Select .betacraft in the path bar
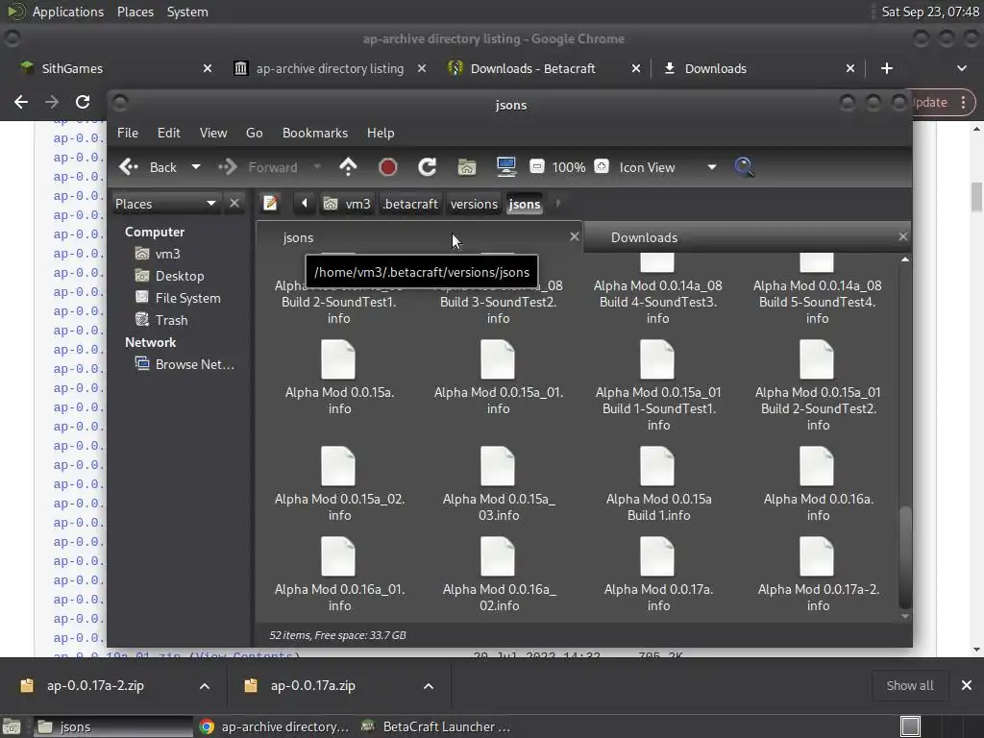Viewport: 984px width, 738px height. 410,204
